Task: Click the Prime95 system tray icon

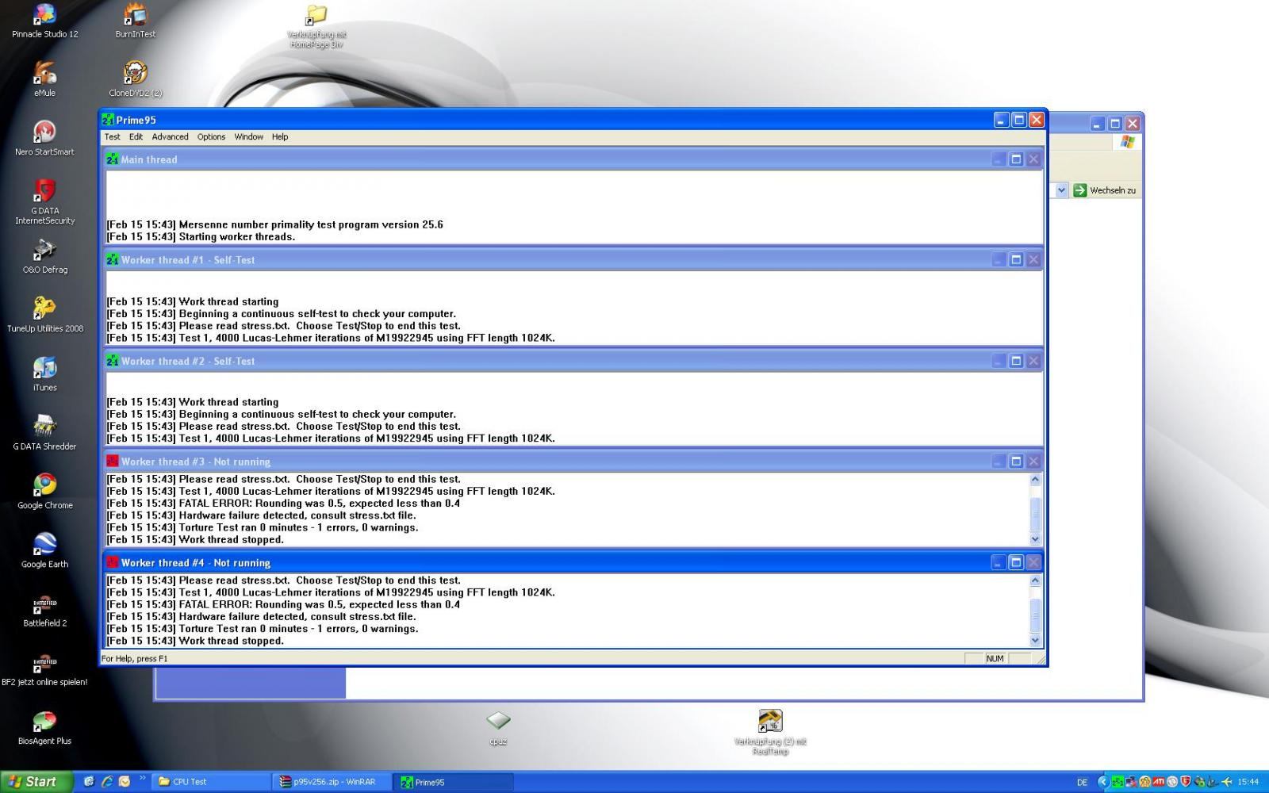Action: pyautogui.click(x=1118, y=782)
